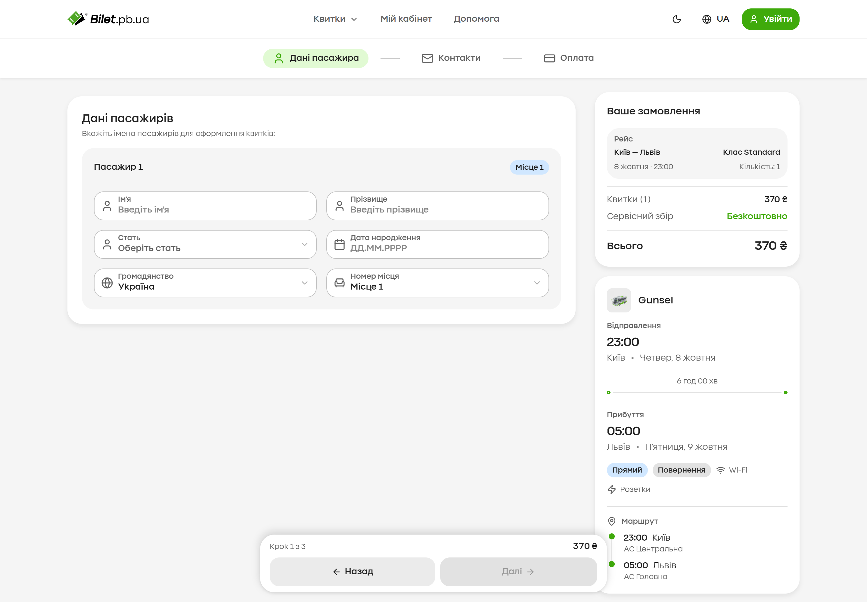Click the Назад button
The image size is (867, 602).
pyautogui.click(x=353, y=572)
